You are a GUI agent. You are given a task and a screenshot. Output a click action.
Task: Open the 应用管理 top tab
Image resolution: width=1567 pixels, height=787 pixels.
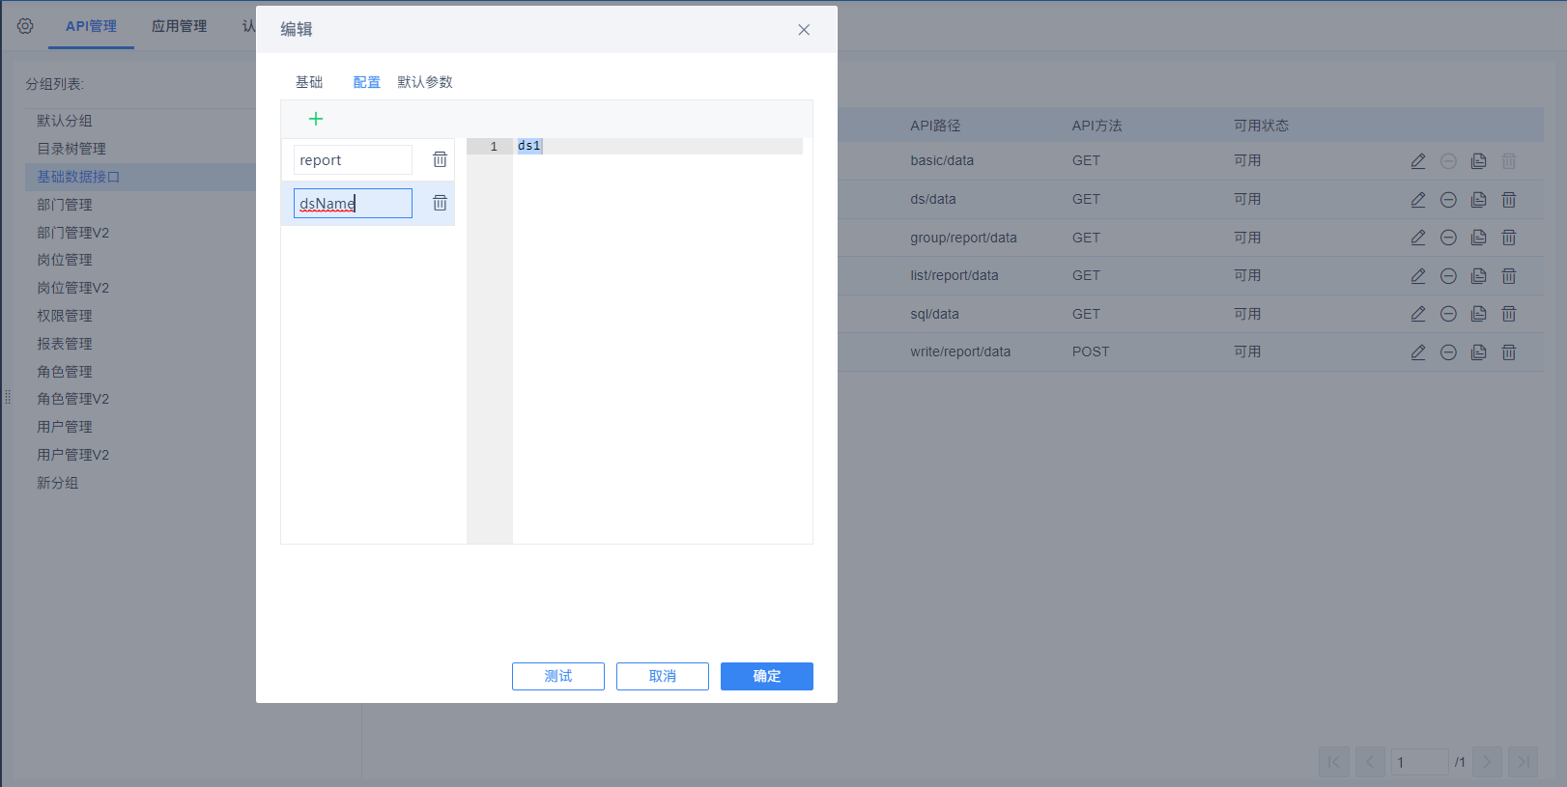tap(179, 26)
